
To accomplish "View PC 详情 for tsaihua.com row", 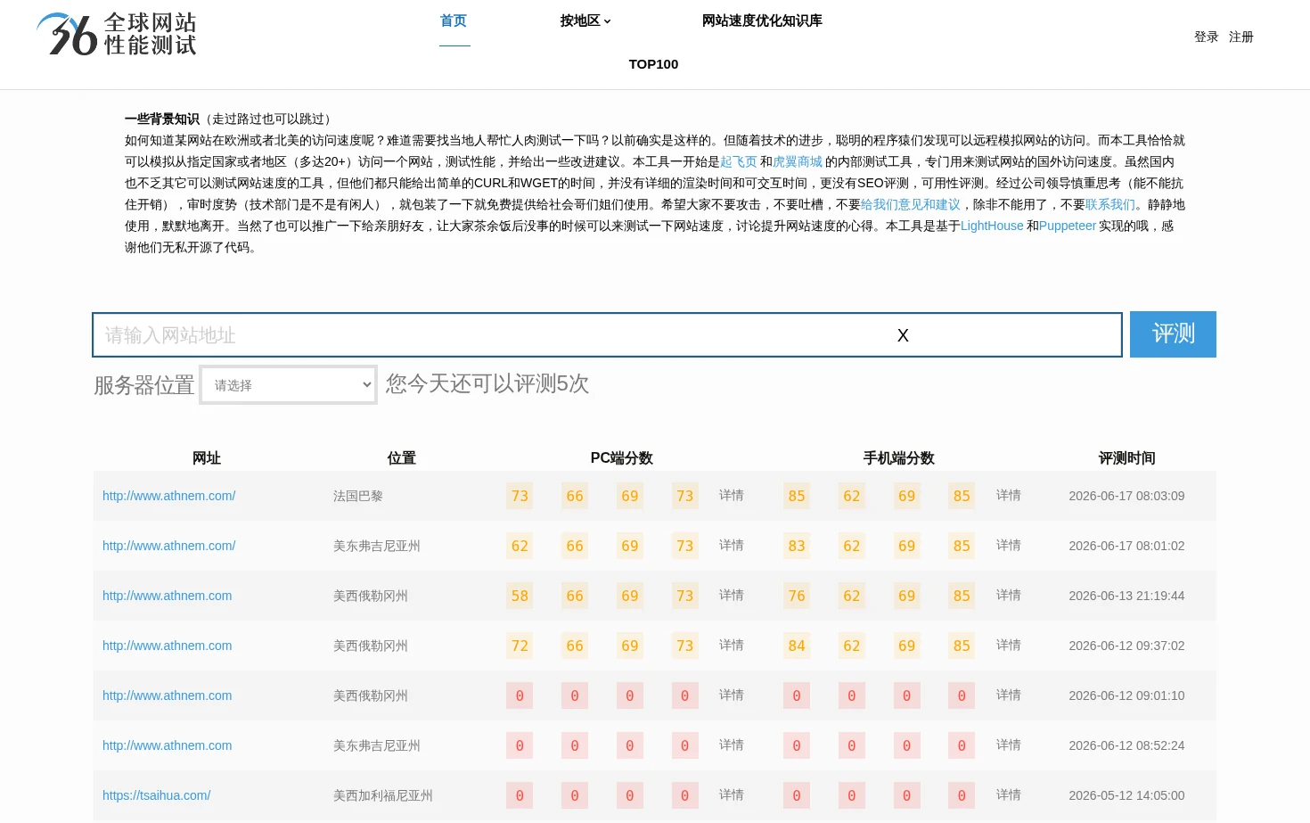I will pyautogui.click(x=732, y=794).
